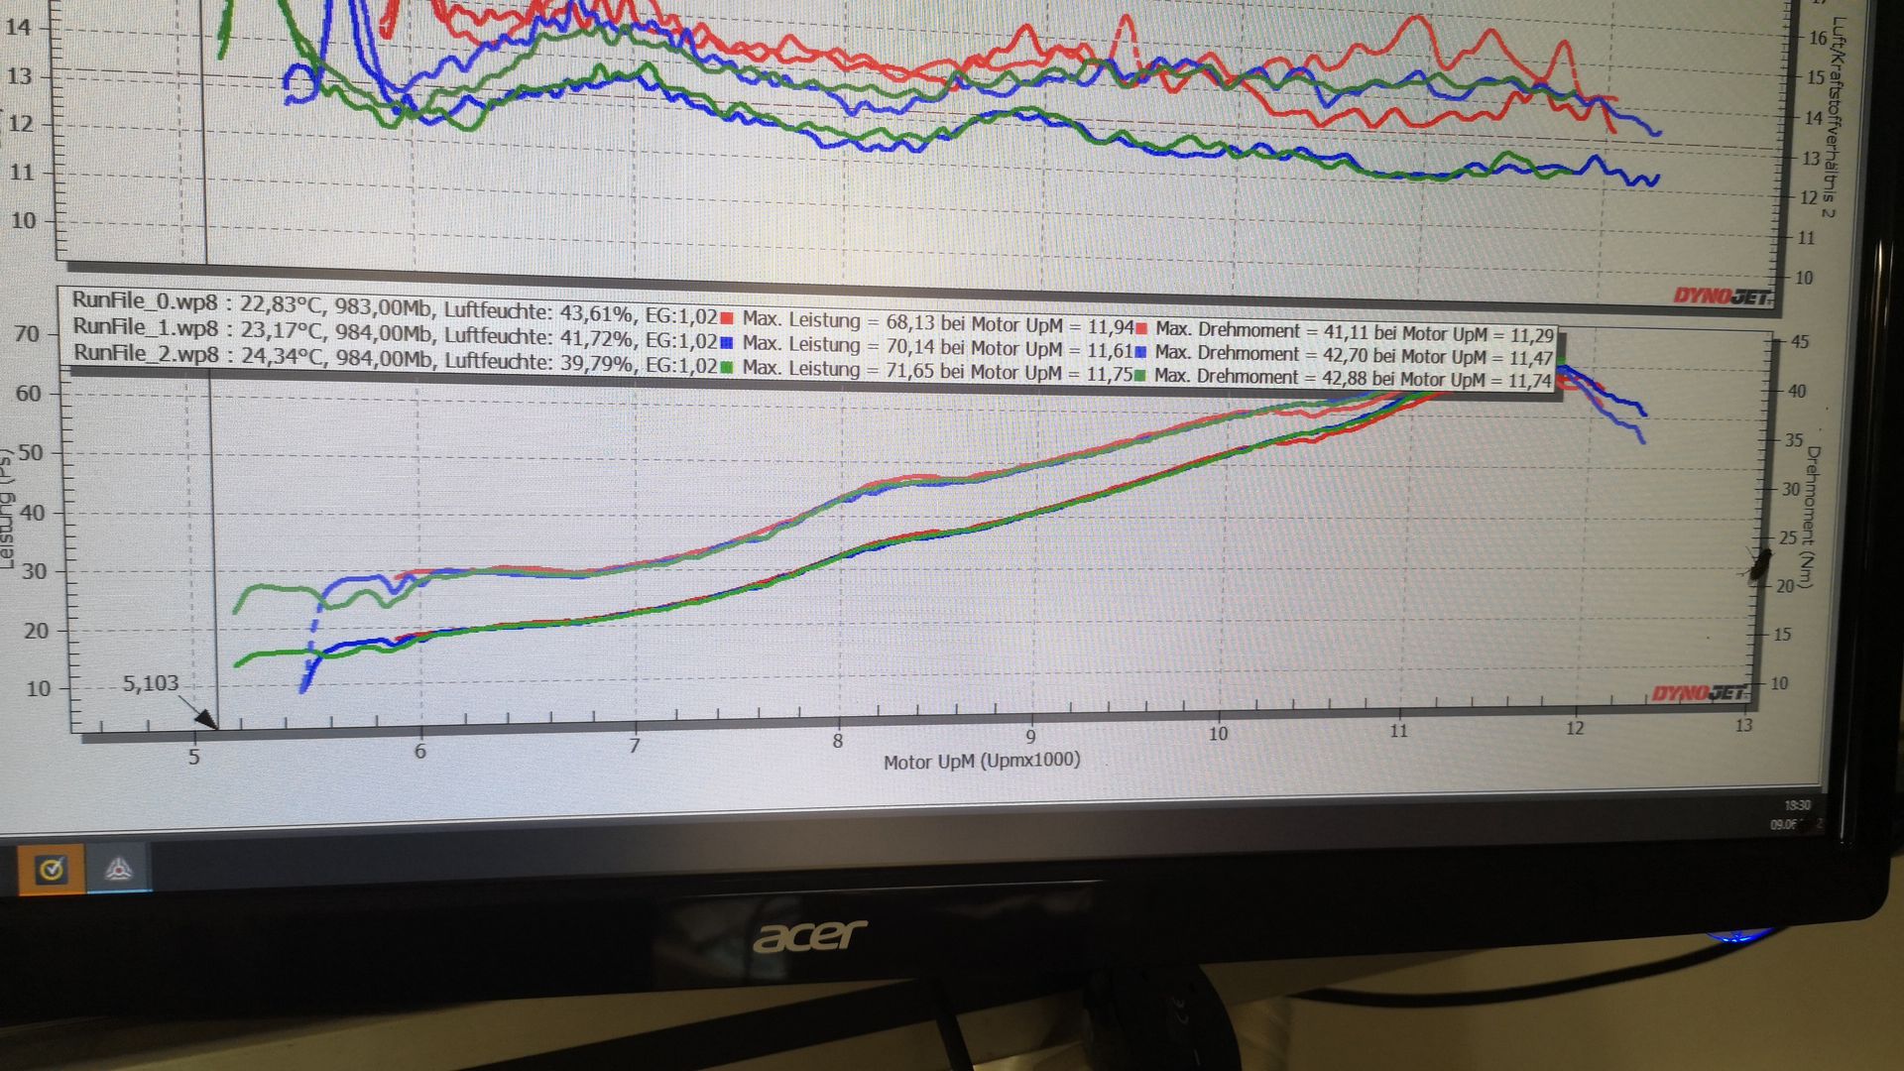
Task: Select the RunFile_1.wp8 legend entry
Action: tap(145, 327)
